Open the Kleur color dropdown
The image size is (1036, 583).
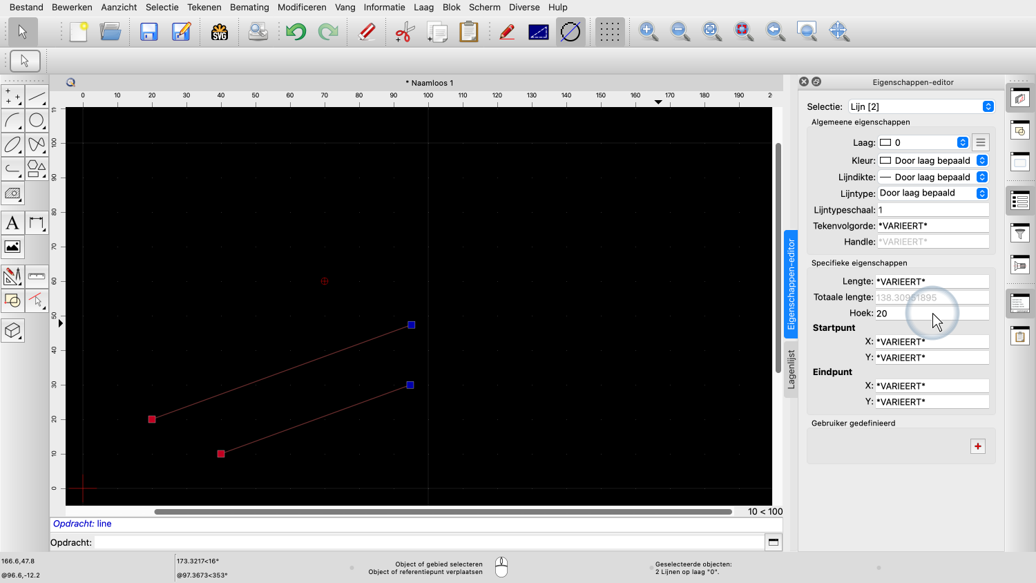[x=932, y=160]
